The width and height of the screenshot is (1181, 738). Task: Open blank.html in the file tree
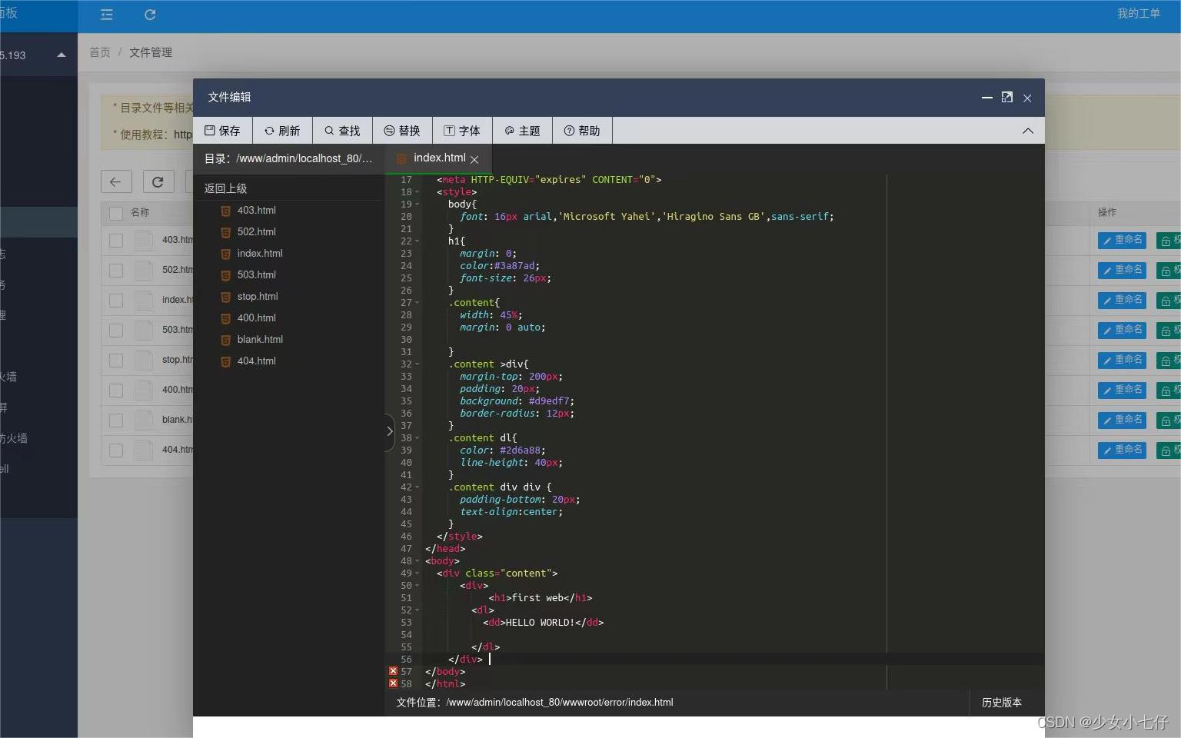pos(260,339)
